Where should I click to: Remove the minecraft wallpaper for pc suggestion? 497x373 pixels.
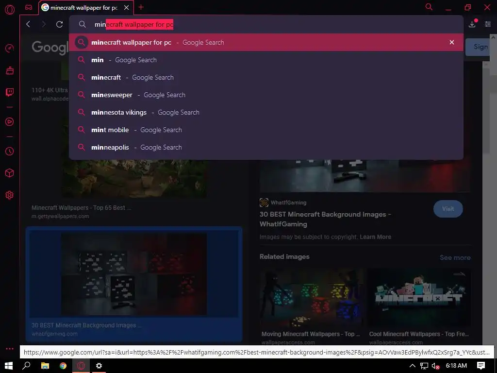452,42
